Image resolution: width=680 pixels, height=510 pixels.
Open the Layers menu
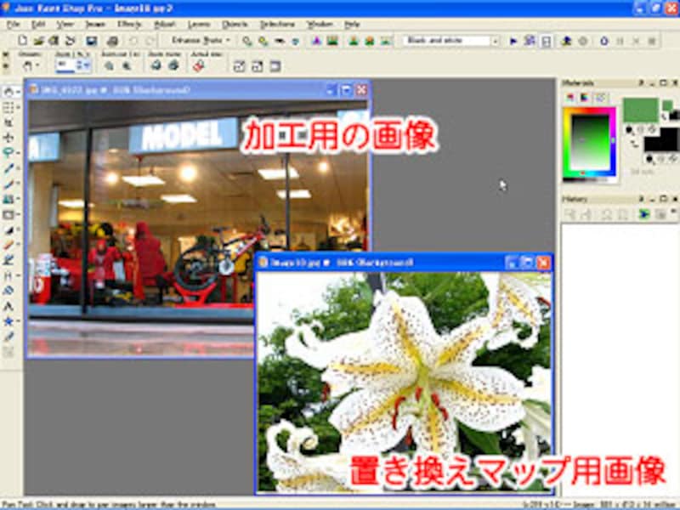(199, 25)
